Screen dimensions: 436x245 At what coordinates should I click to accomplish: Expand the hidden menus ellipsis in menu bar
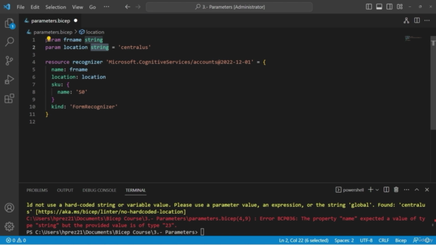106,7
